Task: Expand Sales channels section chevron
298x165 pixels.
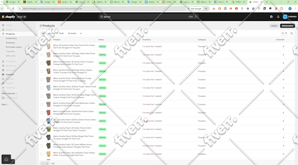Action: 17,93
